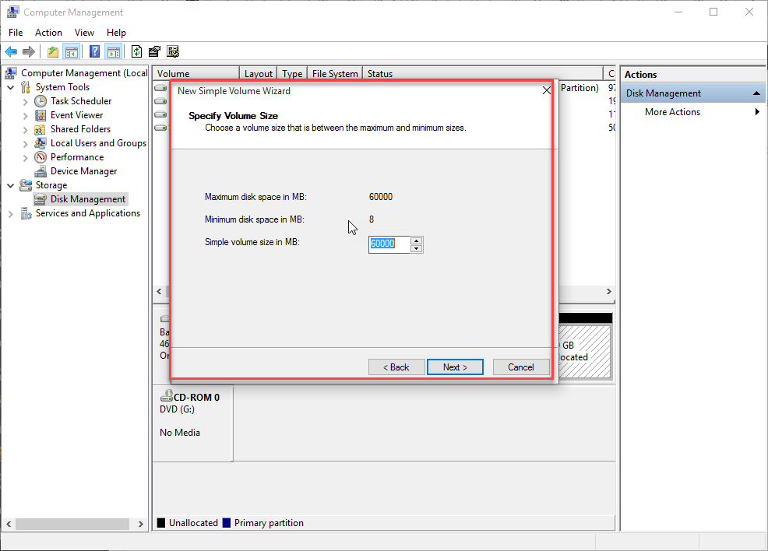Collapse the System Tools tree node
The image size is (768, 551).
point(11,88)
